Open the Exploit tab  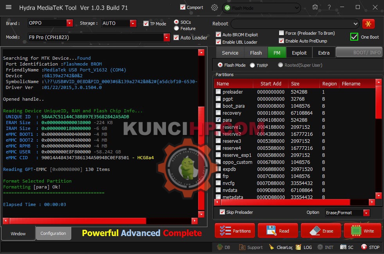point(299,53)
